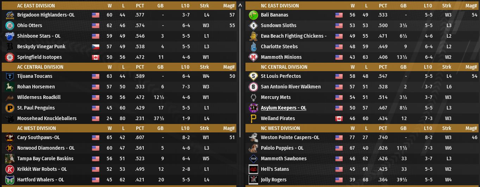Click the Brigadoon Highlanders team logo

pyautogui.click(x=10, y=15)
